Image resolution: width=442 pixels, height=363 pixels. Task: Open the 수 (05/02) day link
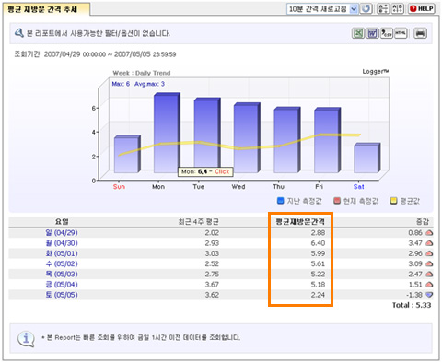[x=62, y=263]
